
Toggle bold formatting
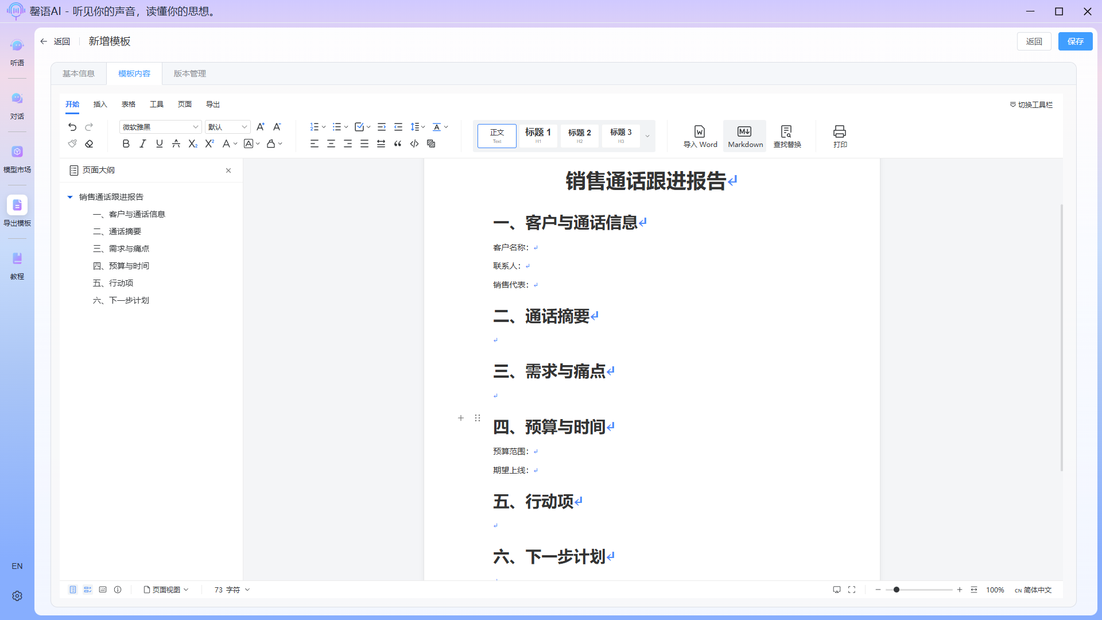pos(126,144)
